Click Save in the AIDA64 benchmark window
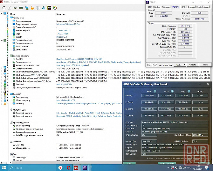 (129, 163)
